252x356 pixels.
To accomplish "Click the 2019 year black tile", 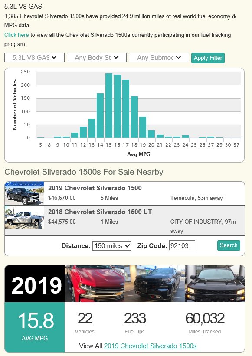I will click(35, 284).
